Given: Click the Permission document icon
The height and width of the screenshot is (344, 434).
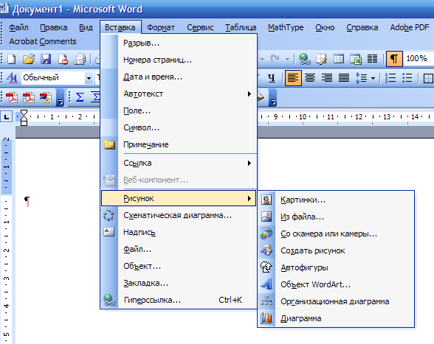Looking at the screenshot, I should 63,59.
